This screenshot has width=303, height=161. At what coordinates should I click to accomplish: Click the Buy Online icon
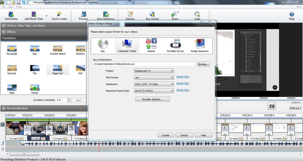pyautogui.click(x=152, y=16)
